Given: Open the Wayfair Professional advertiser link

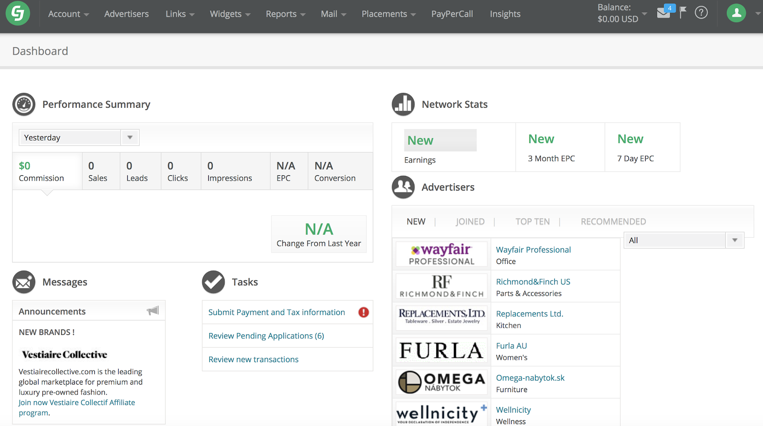Looking at the screenshot, I should [533, 250].
